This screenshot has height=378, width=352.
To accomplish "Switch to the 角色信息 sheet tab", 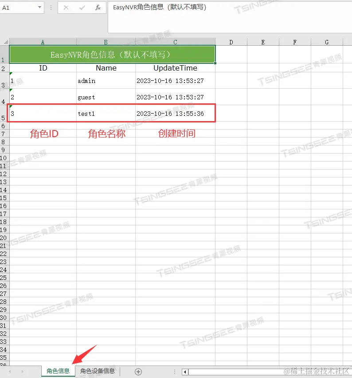I will [58, 371].
